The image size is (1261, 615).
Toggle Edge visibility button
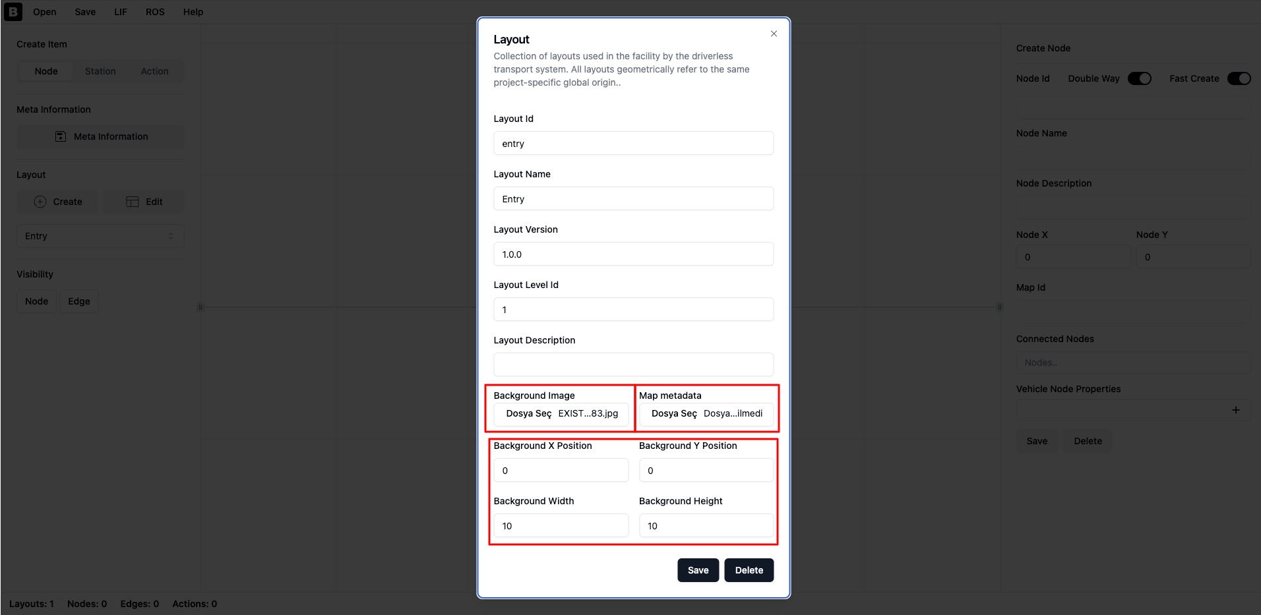[x=79, y=301]
